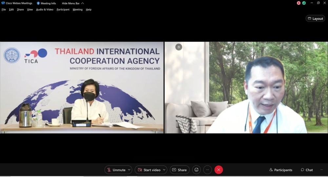Expand video options arrow next to Start video
The height and width of the screenshot is (177, 328).
pyautogui.click(x=164, y=170)
